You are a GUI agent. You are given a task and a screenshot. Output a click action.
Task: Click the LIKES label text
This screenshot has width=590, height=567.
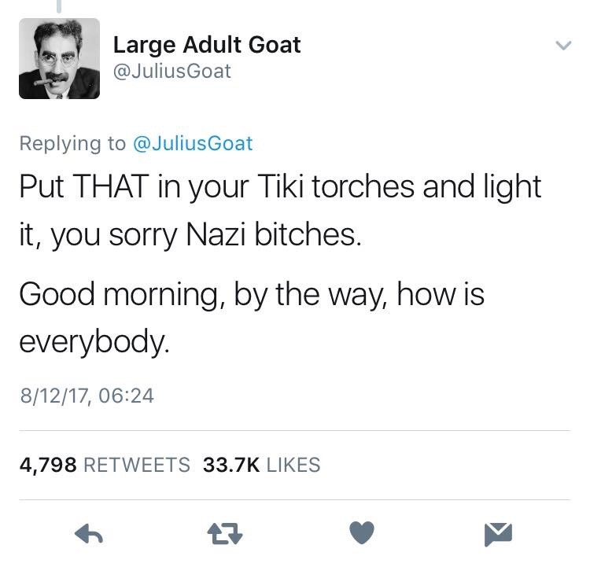293,464
